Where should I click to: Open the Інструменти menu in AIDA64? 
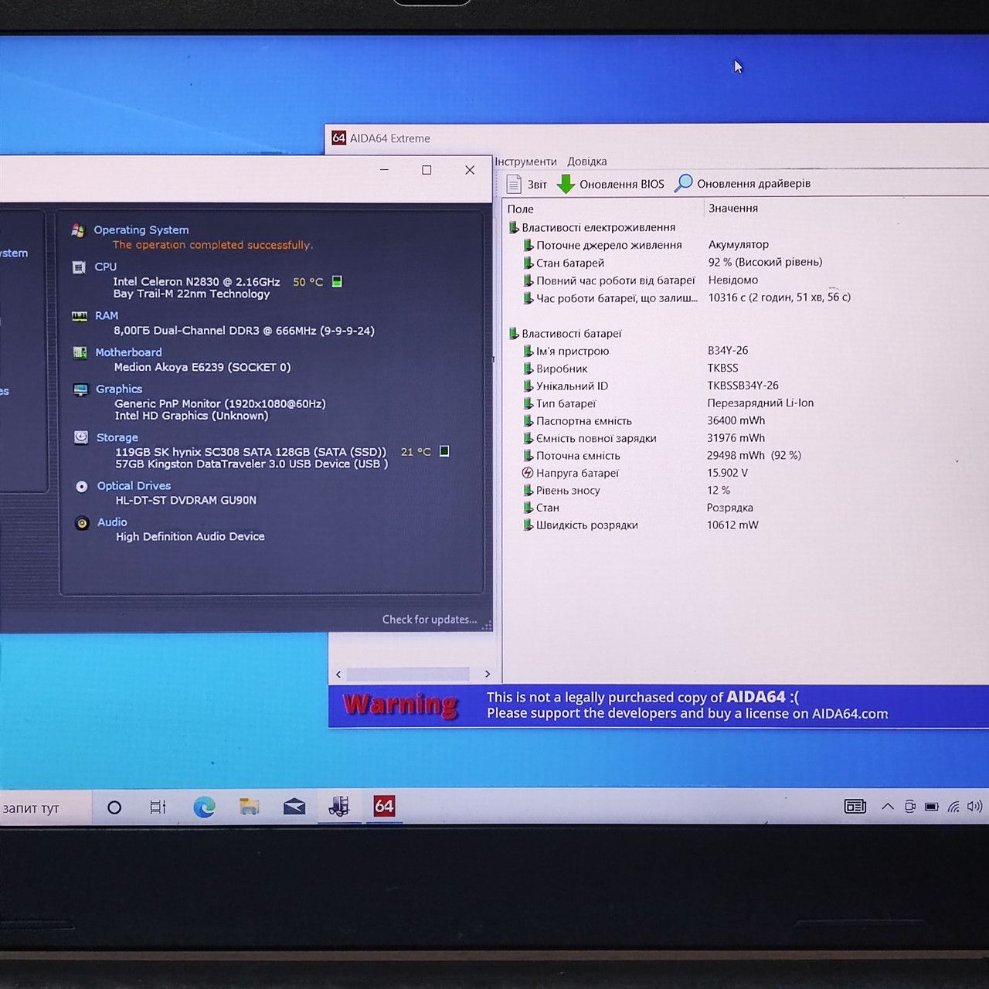tap(526, 161)
